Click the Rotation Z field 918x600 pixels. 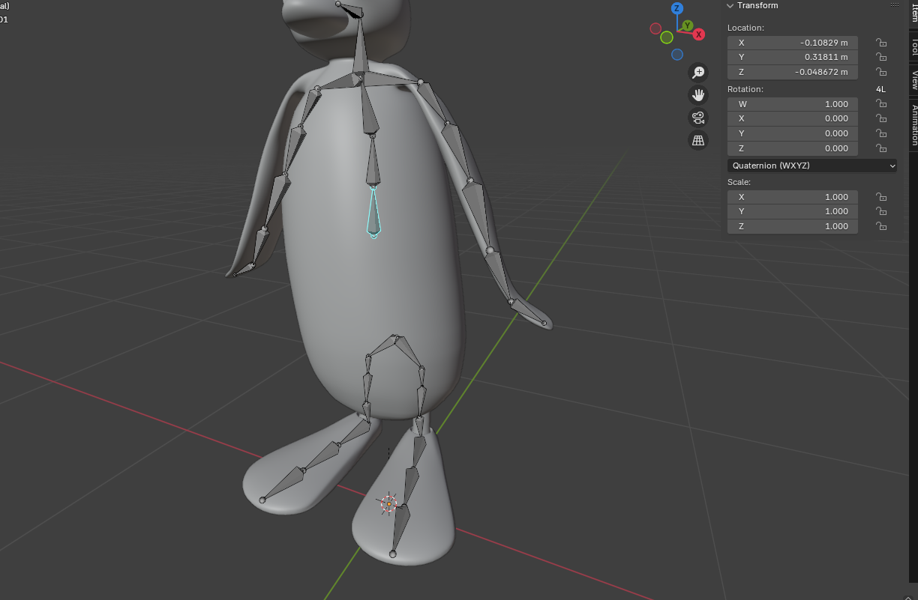[x=793, y=148]
